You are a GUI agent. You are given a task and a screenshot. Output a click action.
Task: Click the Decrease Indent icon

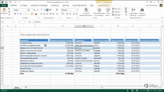[50, 14]
